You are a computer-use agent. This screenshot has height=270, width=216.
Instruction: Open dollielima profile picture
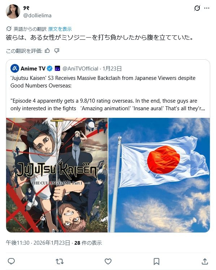[13, 11]
